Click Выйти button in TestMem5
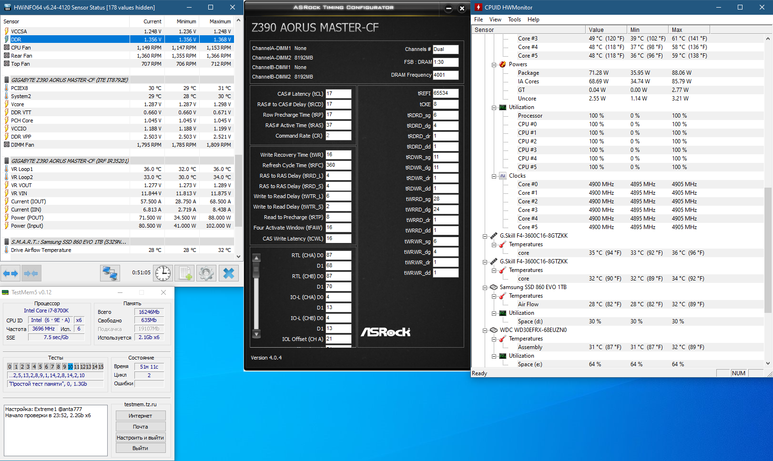The image size is (773, 461). pos(141,448)
